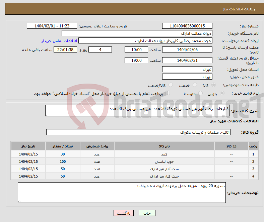Select the خدمت radio button

click(195, 85)
